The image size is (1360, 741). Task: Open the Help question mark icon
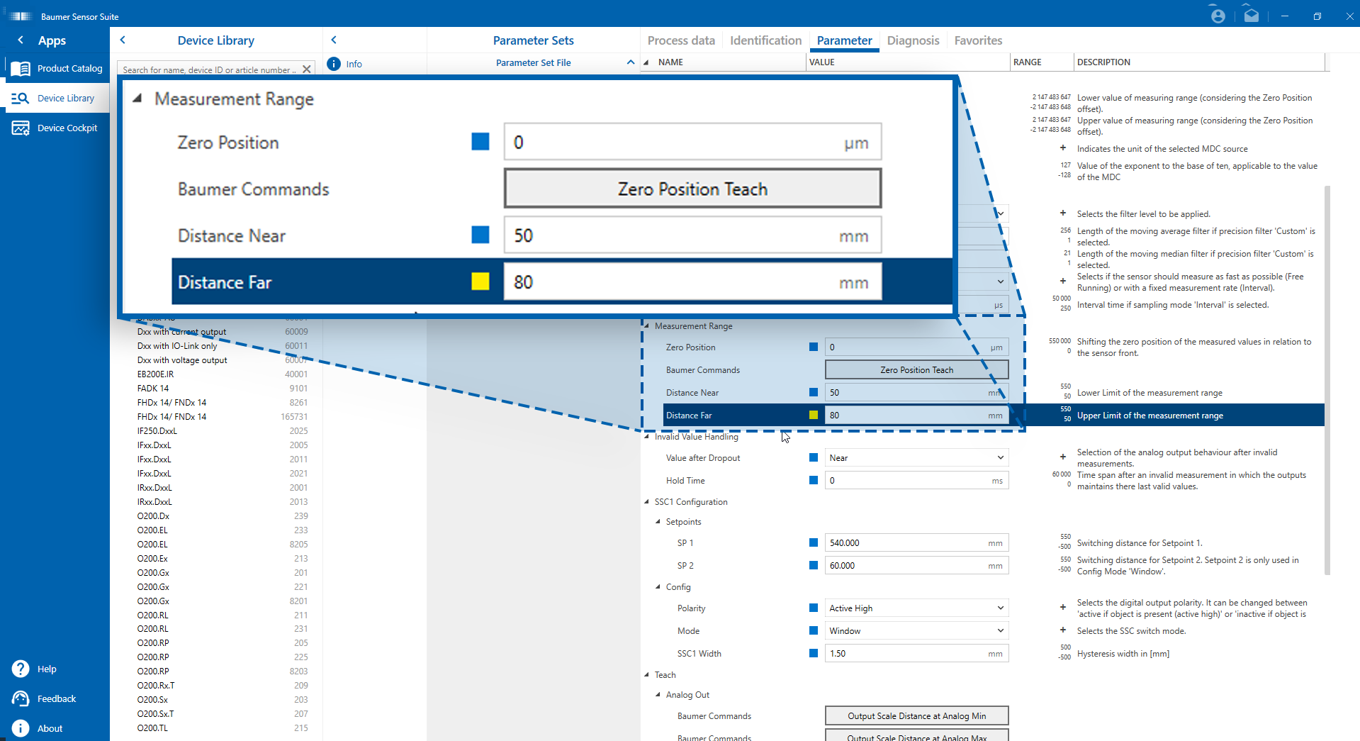point(21,669)
